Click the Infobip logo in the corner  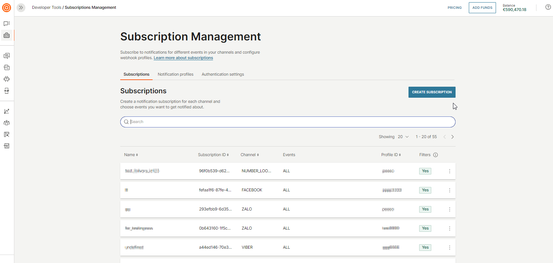[x=6, y=7]
